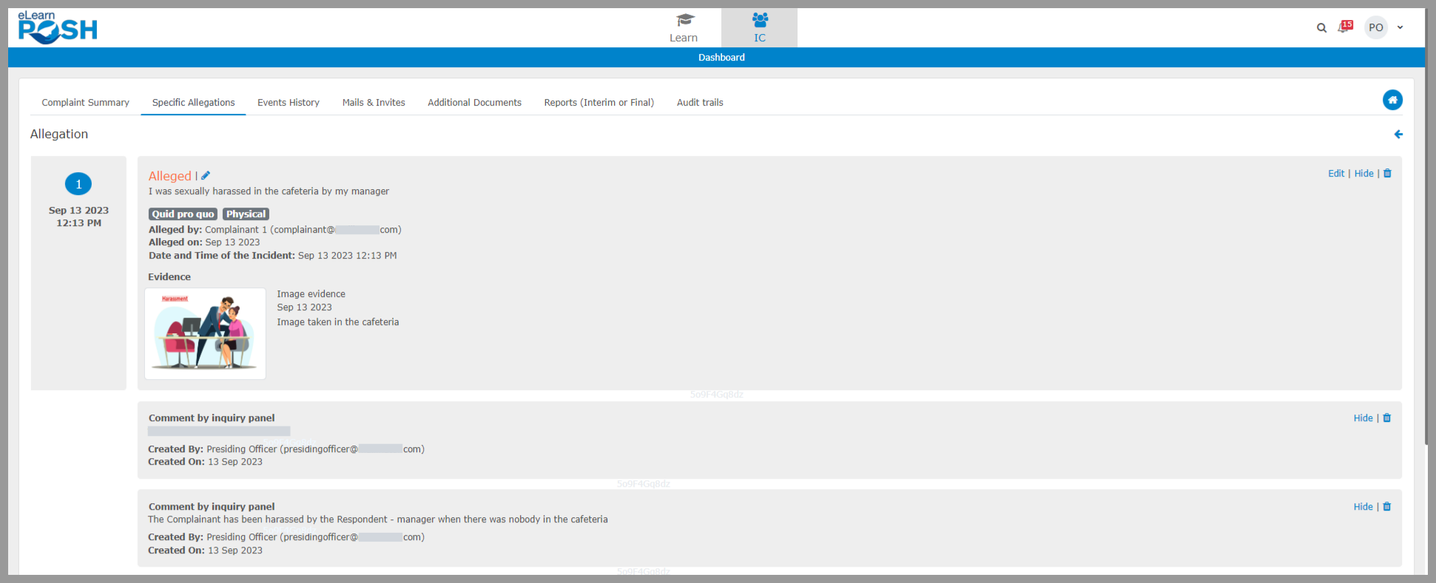
Task: Hide the allegation entry
Action: [x=1363, y=174]
